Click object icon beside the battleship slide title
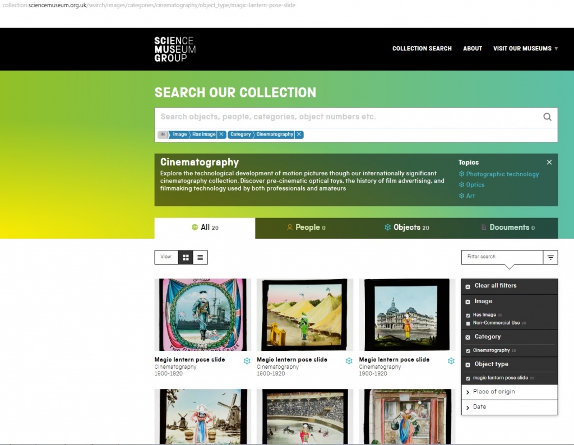Image resolution: width=574 pixels, height=445 pixels. [x=247, y=361]
